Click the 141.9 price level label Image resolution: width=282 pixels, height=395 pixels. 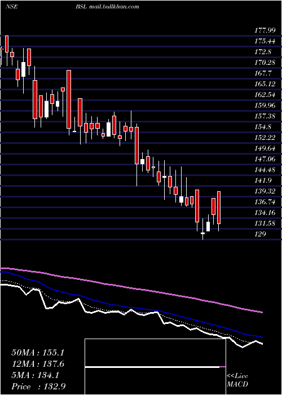click(263, 181)
